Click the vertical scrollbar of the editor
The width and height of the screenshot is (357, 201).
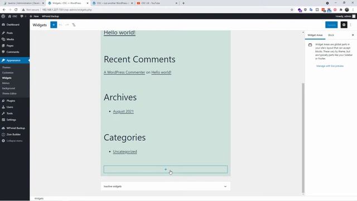(x=303, y=138)
